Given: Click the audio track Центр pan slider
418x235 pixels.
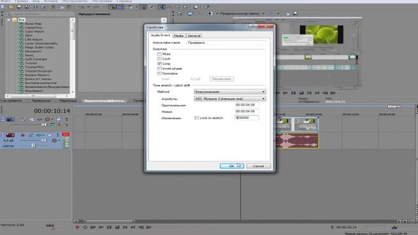Looking at the screenshot, I should pos(34,146).
